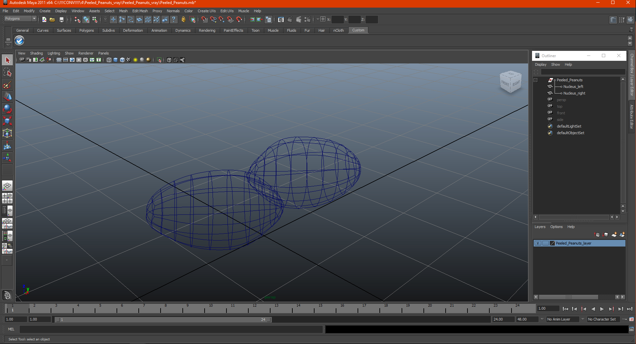Image resolution: width=636 pixels, height=344 pixels.
Task: Click the lock current selection icon
Action: tap(183, 20)
